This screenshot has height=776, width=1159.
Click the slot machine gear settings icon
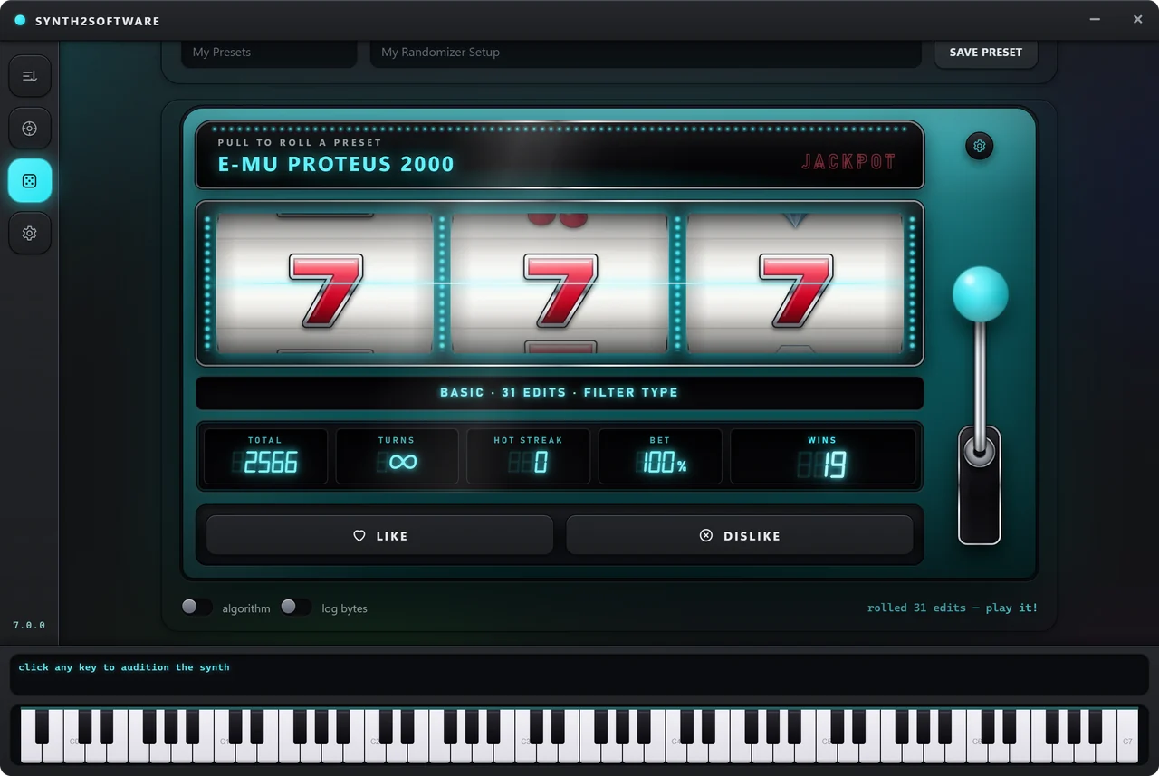pyautogui.click(x=979, y=146)
